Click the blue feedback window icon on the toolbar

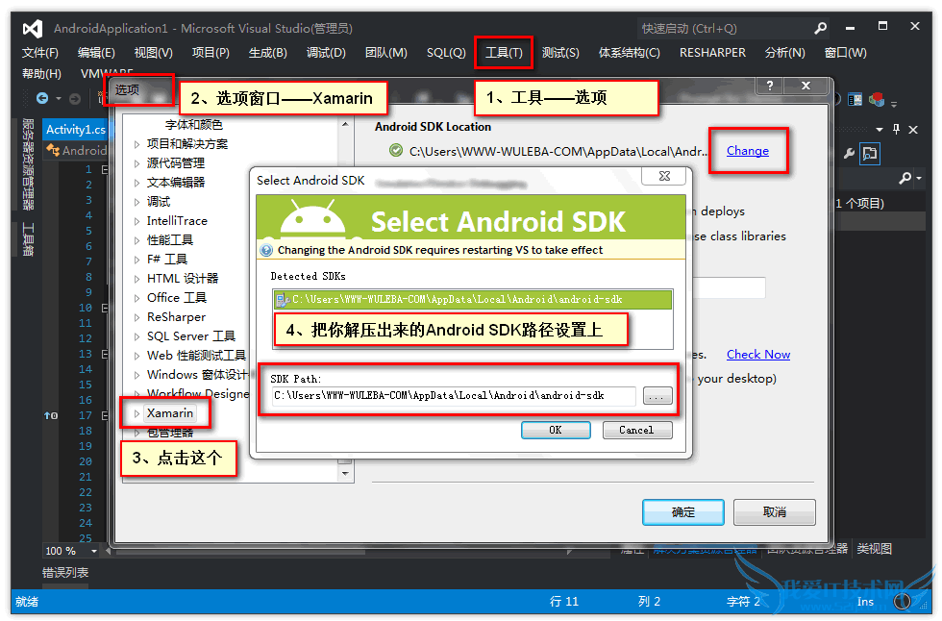(855, 98)
